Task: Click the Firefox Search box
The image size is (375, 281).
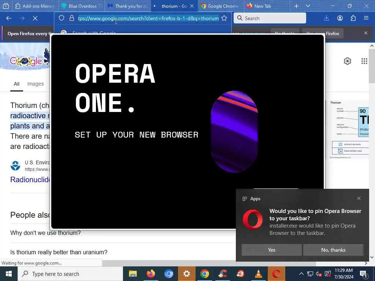Action: click(270, 18)
